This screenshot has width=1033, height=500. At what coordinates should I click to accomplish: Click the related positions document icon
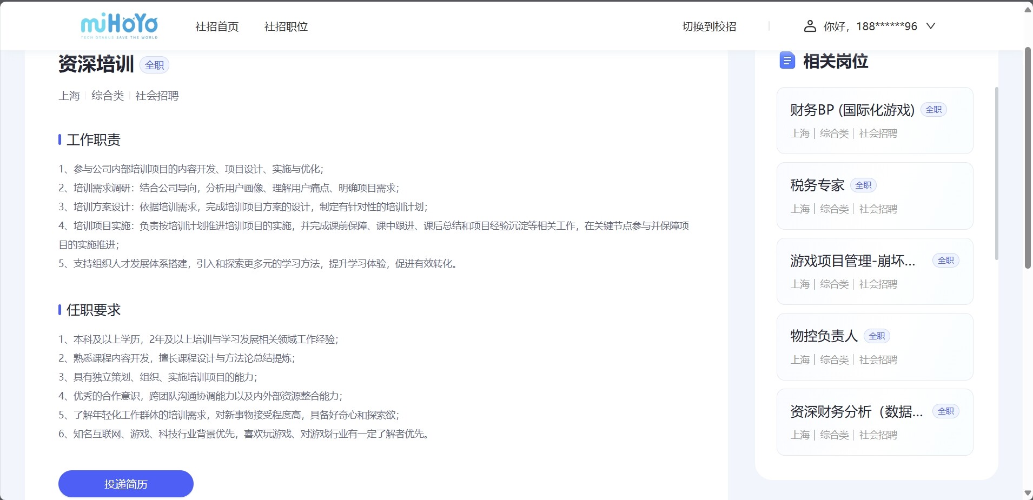[x=787, y=61]
